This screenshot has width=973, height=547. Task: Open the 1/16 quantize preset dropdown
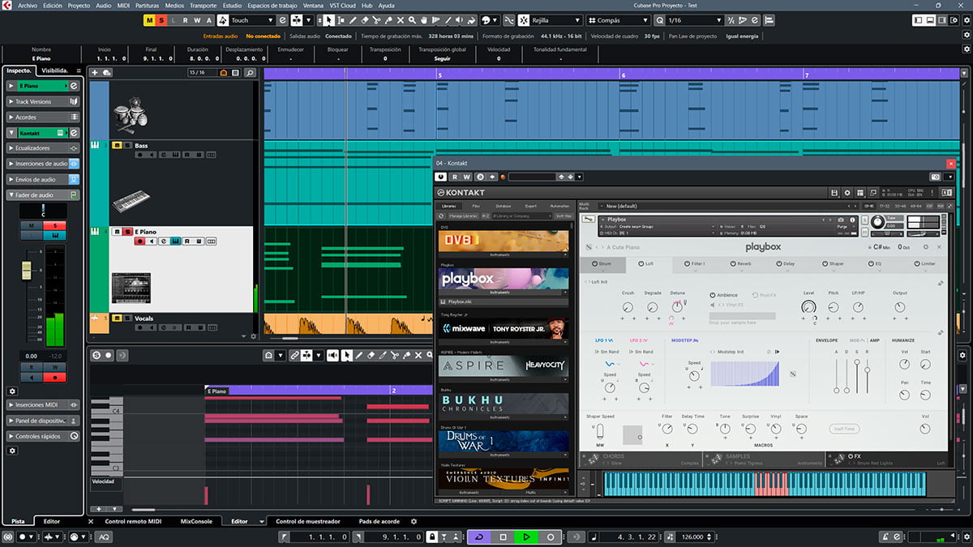click(x=695, y=19)
